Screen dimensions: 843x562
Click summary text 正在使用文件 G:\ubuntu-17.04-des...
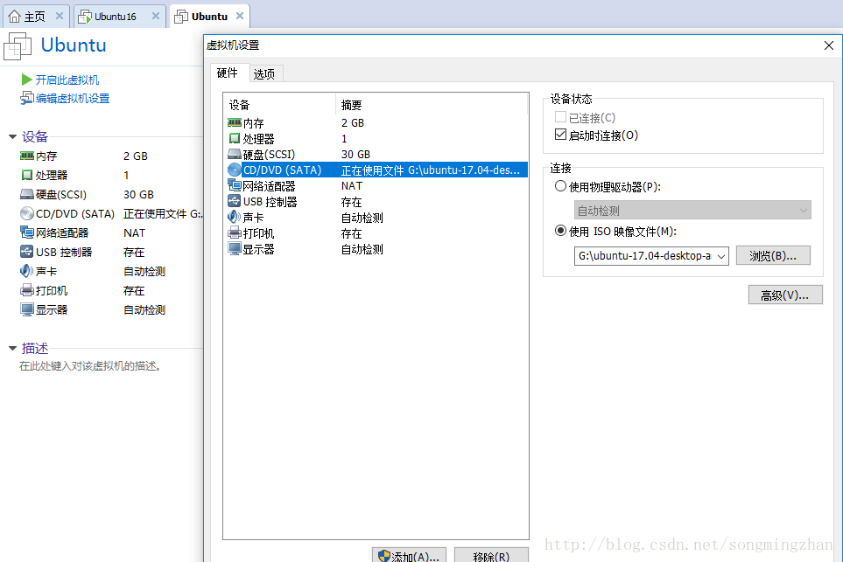click(x=431, y=170)
